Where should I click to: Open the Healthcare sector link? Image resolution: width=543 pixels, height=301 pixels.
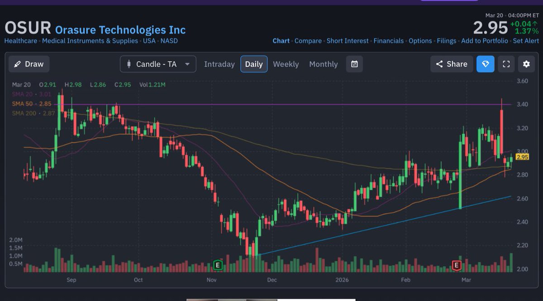21,41
